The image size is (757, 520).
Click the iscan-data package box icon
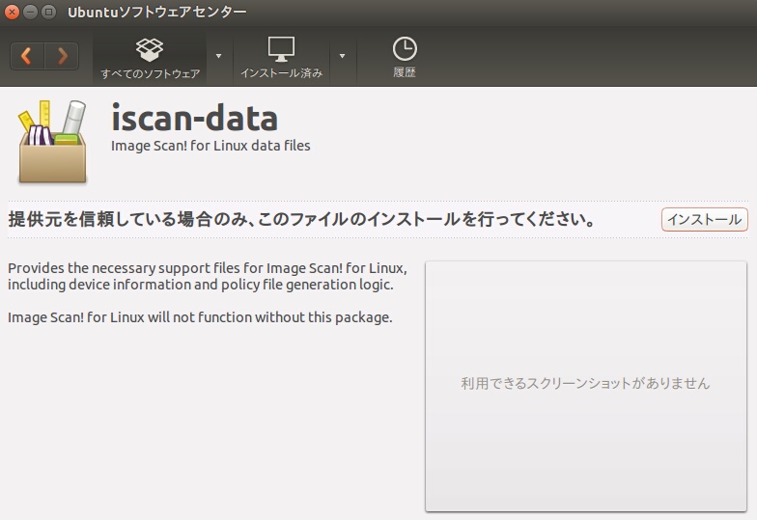(x=52, y=141)
